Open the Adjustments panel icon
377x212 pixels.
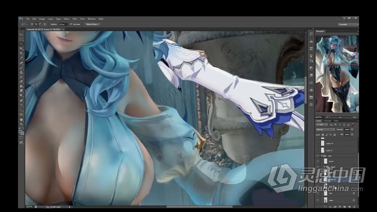point(311,68)
